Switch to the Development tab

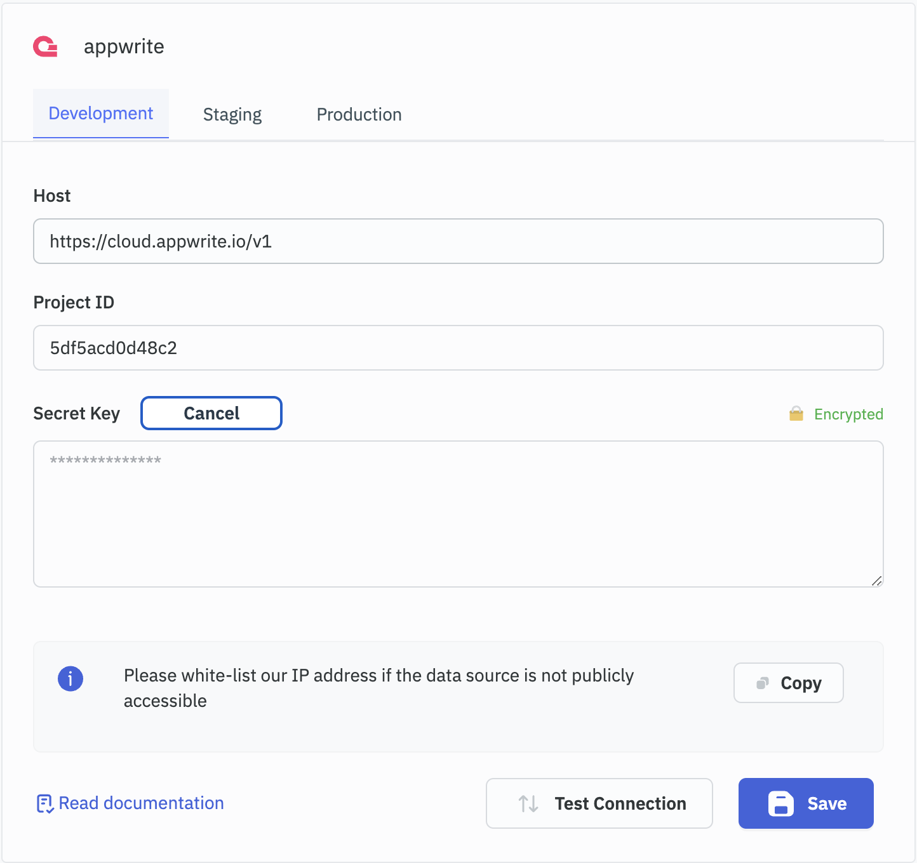[x=101, y=114]
